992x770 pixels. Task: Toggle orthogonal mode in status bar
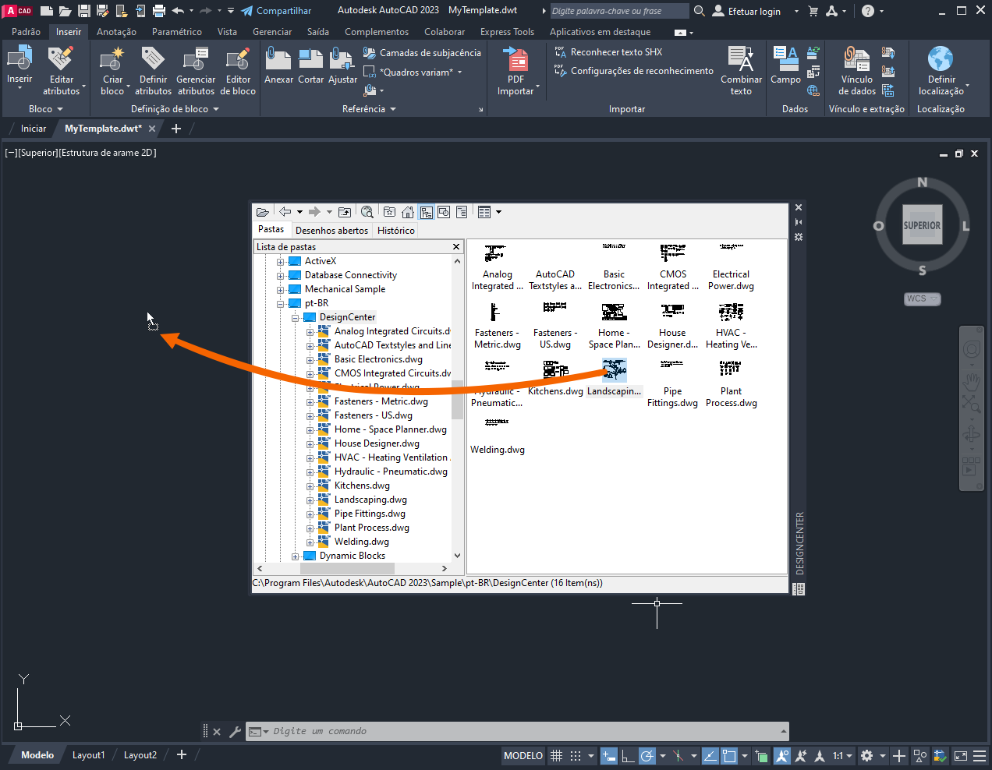(628, 756)
